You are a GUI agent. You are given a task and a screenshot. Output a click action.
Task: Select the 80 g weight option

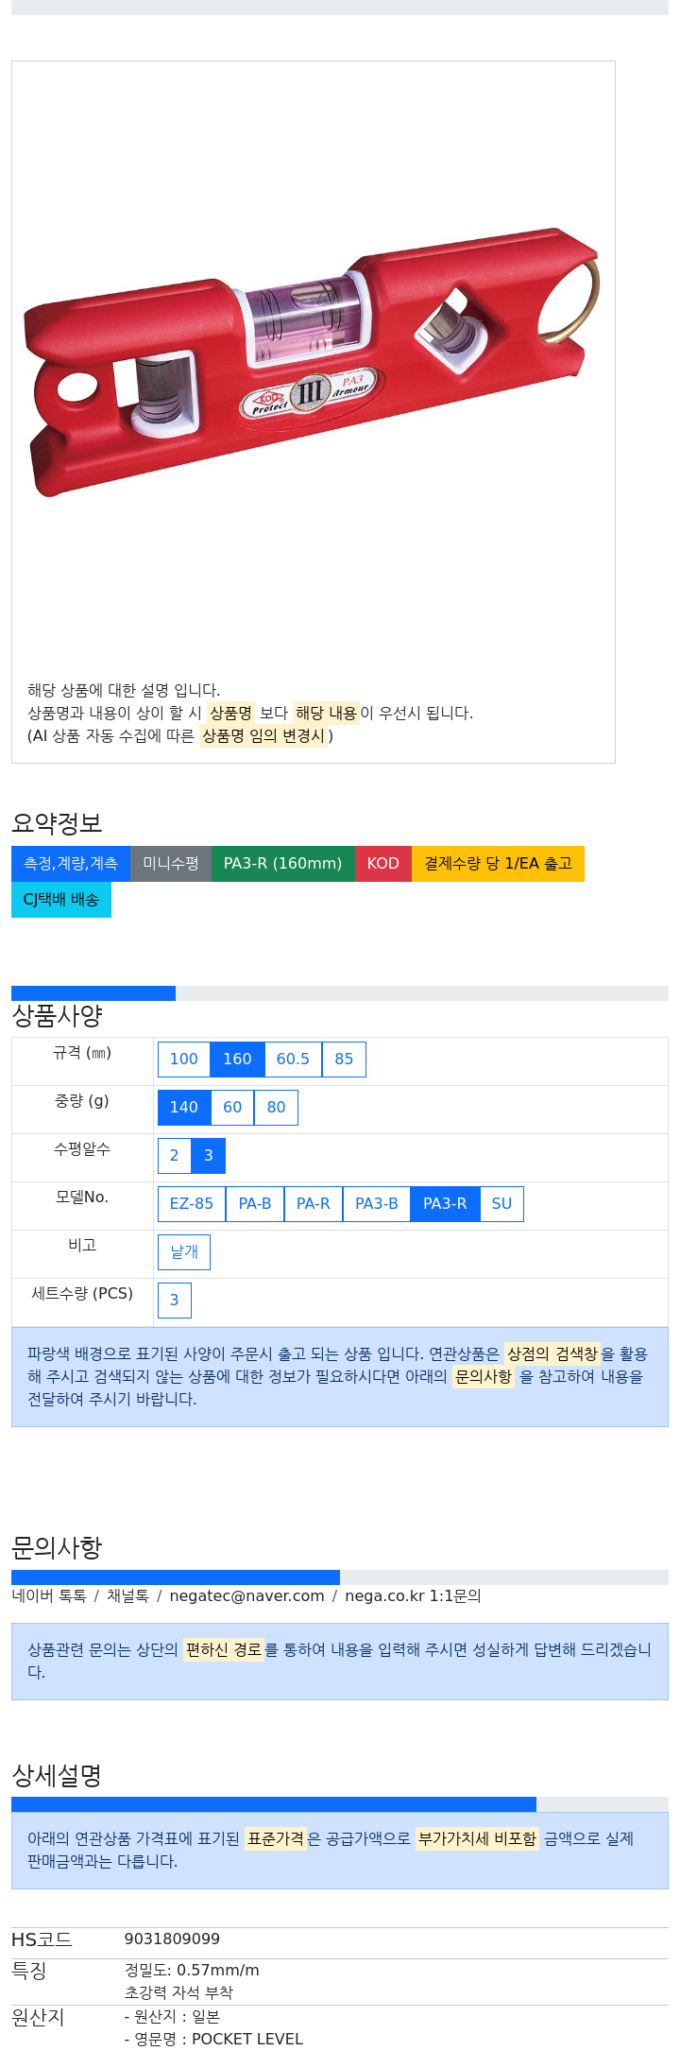tap(276, 1108)
